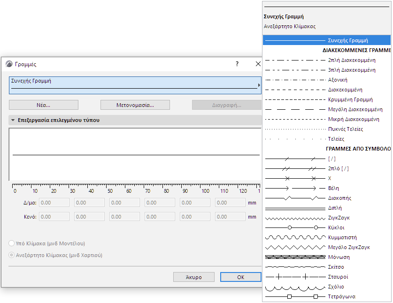This screenshot has width=393, height=303.
Task: Select the Σταυροί crosses line type
Action: tap(327, 277)
